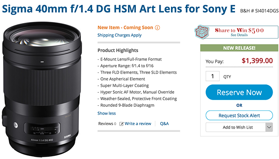Click the Reviews 0 count

coord(107,124)
